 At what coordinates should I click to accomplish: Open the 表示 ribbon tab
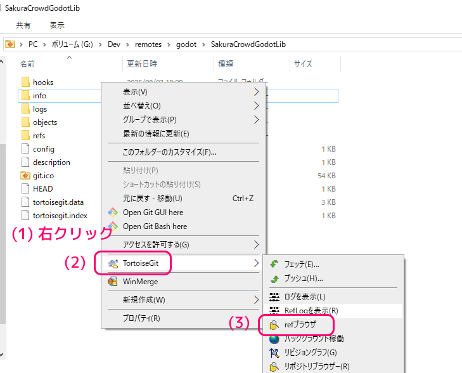(x=57, y=25)
